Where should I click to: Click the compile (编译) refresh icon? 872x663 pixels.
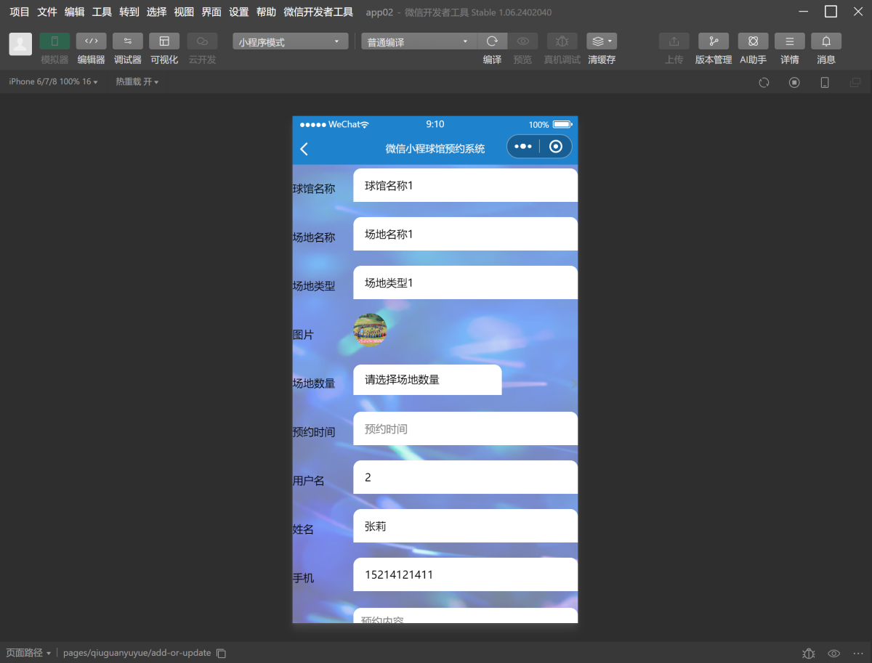pos(492,41)
